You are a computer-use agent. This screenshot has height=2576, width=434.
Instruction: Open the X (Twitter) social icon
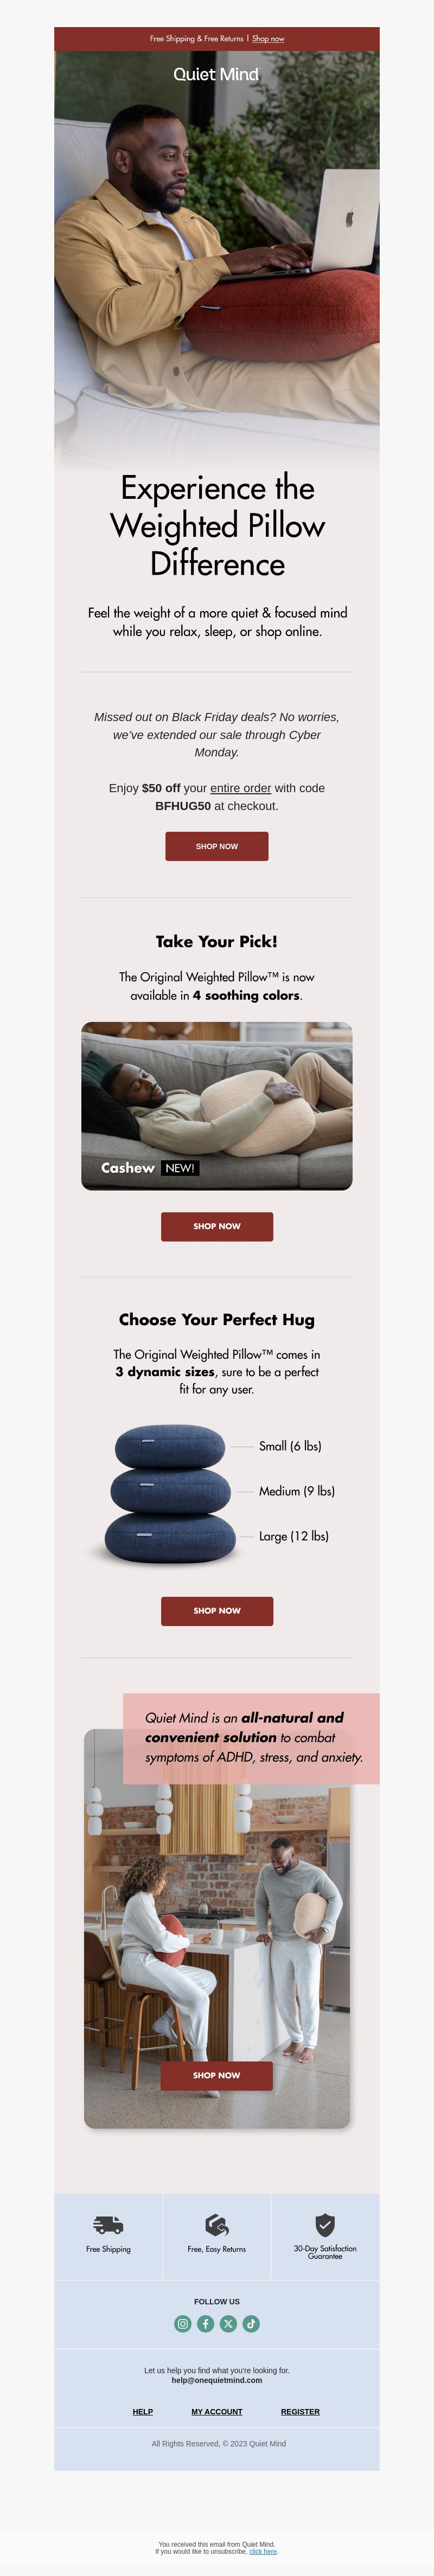click(x=228, y=2323)
